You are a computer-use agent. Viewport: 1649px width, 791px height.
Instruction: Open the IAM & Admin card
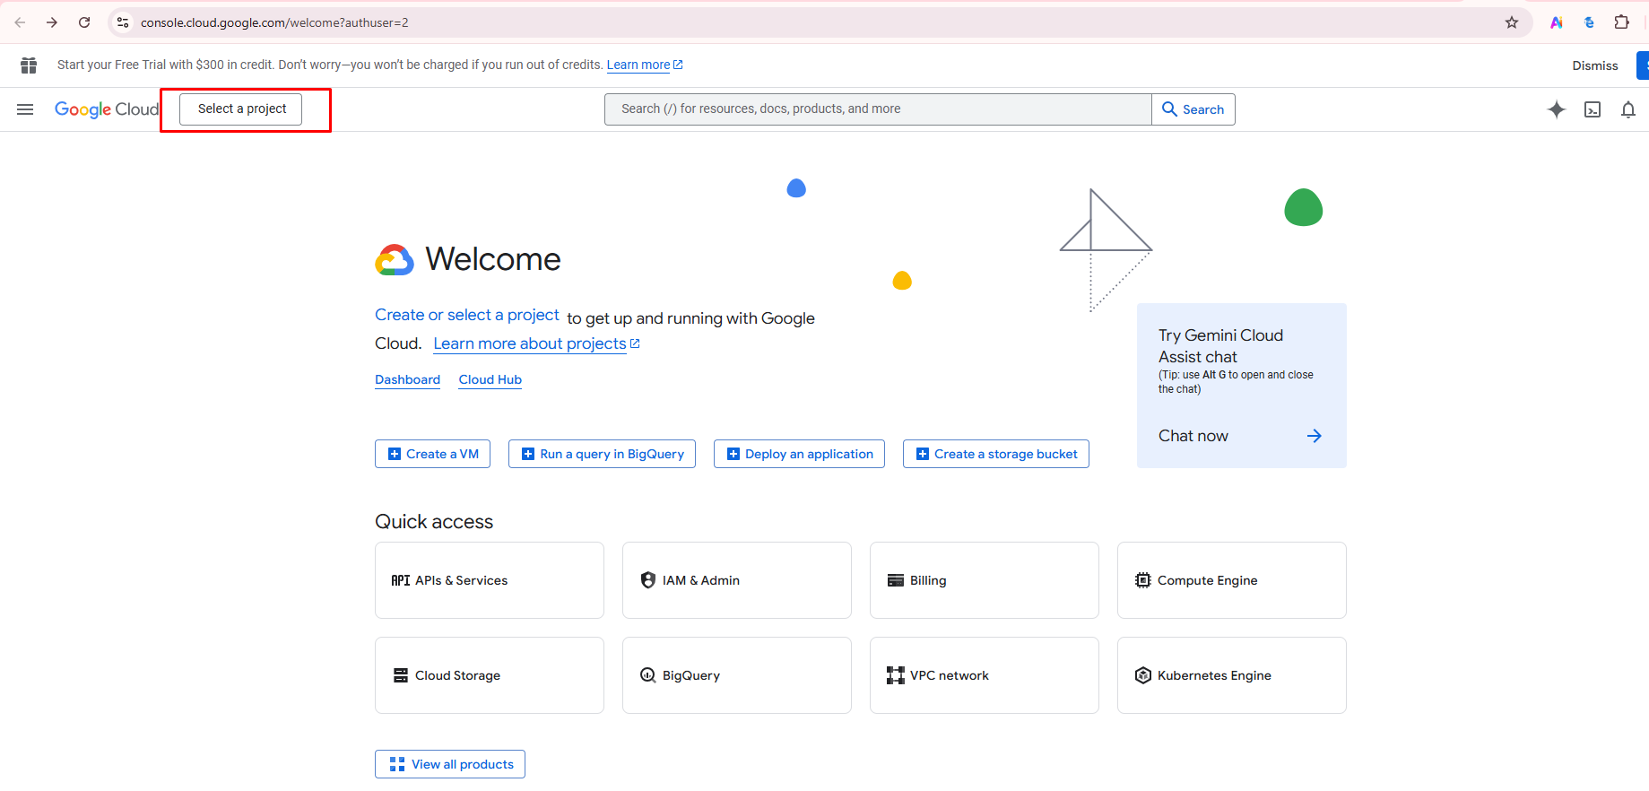point(736,580)
